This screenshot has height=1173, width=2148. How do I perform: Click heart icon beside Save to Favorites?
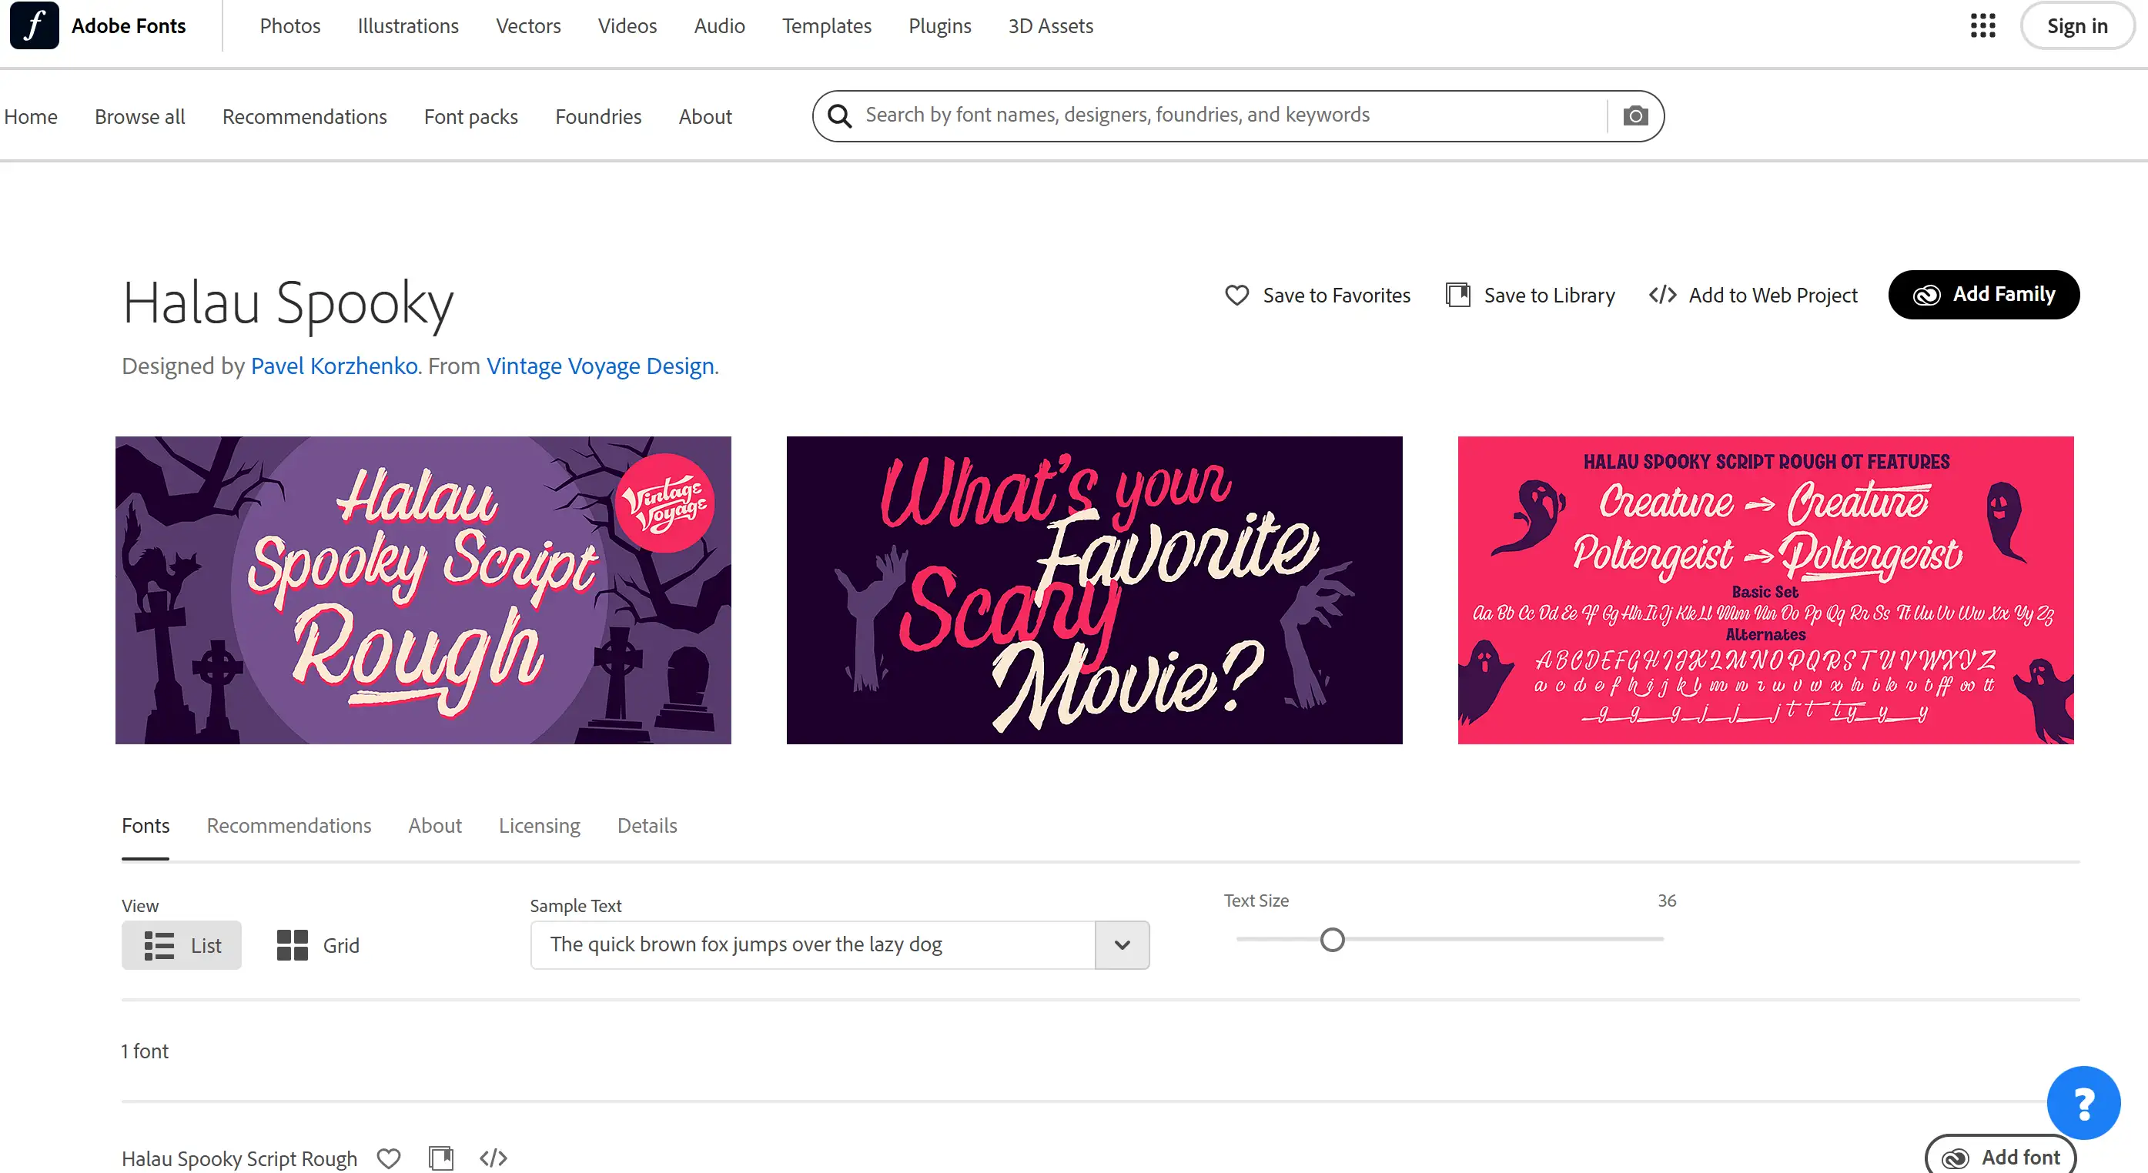click(x=1236, y=295)
